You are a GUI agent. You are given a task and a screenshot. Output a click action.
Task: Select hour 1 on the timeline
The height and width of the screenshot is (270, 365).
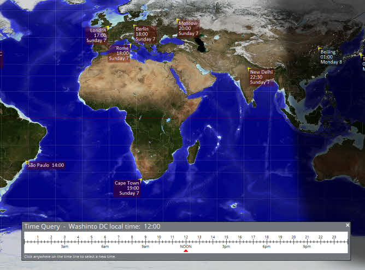click(38, 237)
